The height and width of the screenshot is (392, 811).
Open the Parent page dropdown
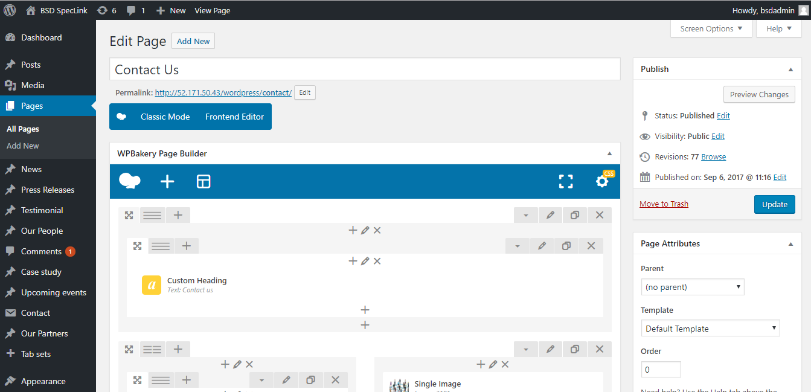click(x=693, y=287)
